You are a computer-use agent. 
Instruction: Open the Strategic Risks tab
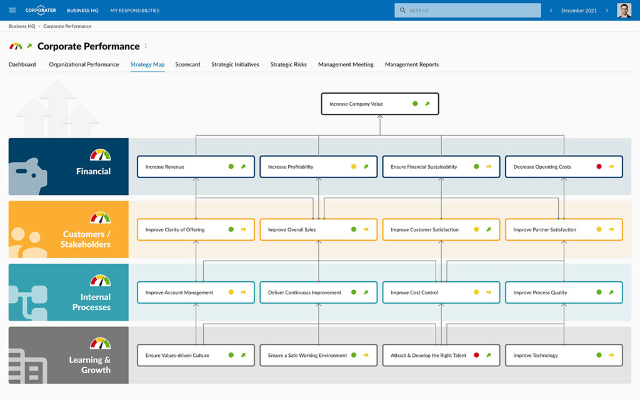click(x=288, y=64)
